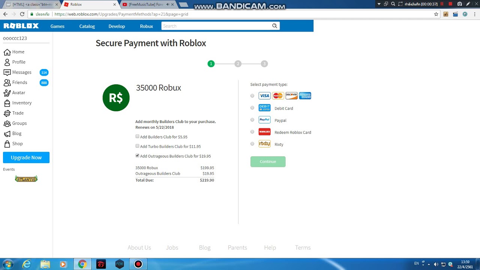Open the Bandicam dropdown arrow
Screen dimensions: 480x270
[x=379, y=4]
